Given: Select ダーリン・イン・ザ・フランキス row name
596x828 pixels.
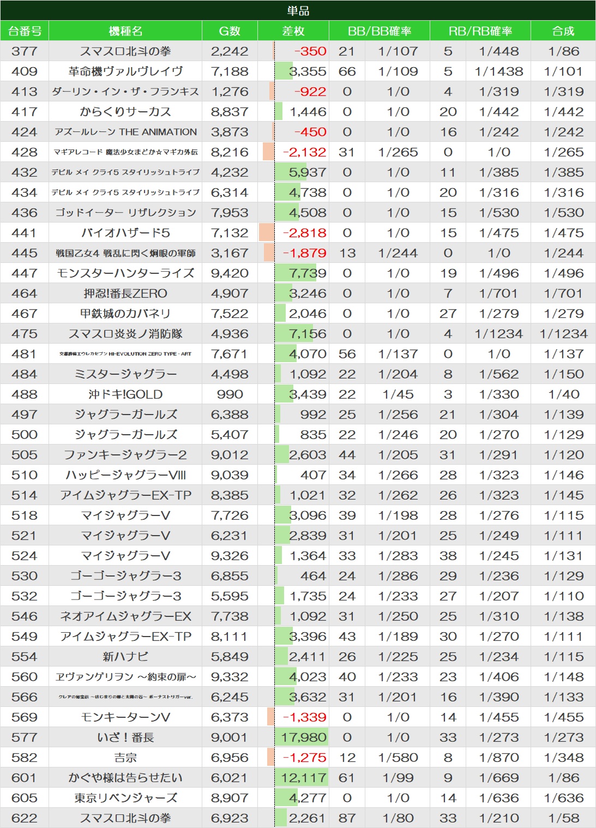Looking at the screenshot, I should 125,92.
